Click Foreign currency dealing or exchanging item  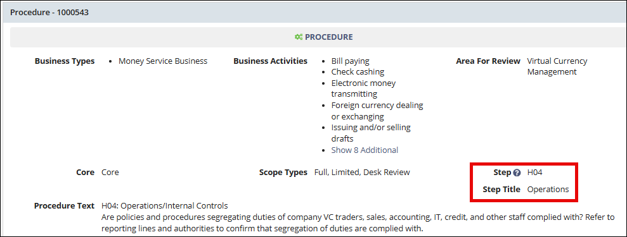tap(377, 111)
